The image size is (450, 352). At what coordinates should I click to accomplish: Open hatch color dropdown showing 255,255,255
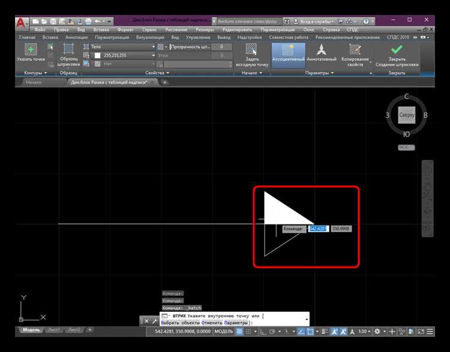pos(123,55)
